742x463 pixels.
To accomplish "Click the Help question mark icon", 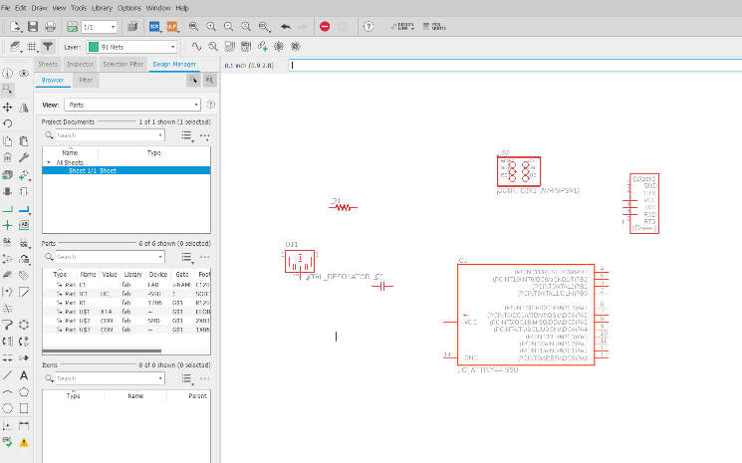I will pyautogui.click(x=369, y=27).
